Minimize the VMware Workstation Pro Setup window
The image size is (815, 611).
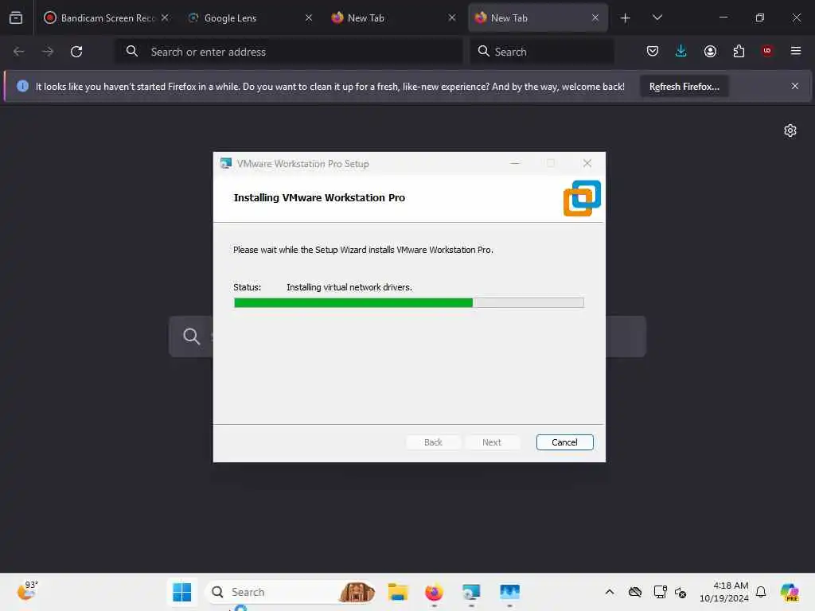pyautogui.click(x=515, y=163)
